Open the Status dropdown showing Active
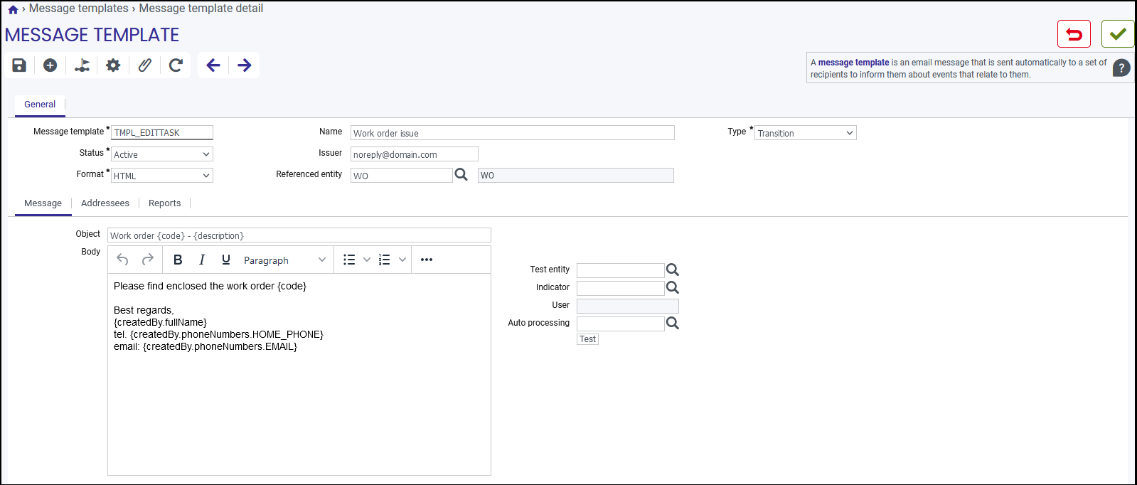This screenshot has height=485, width=1137. tap(162, 154)
